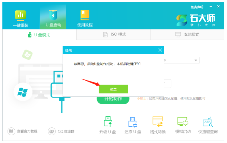Click the 升级U盘 upgrade icon

click(108, 125)
